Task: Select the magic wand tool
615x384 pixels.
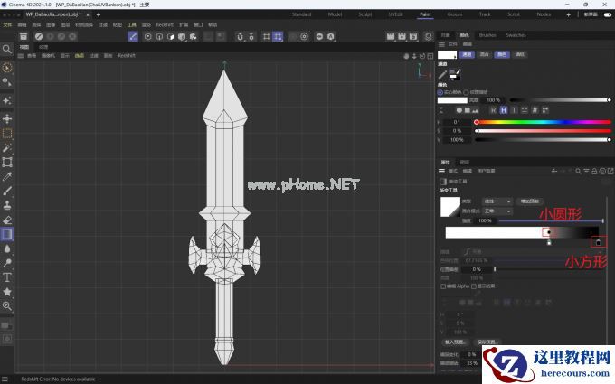Action: coord(7,148)
